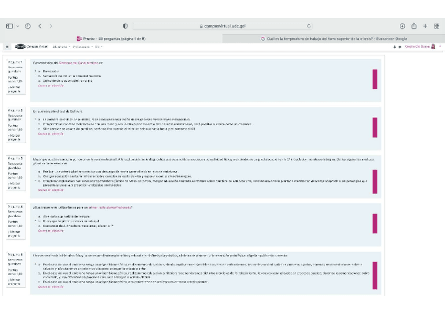Image resolution: width=445 pixels, height=314 pixels.
Task: Open the ES language dropdown
Action: coord(99,47)
